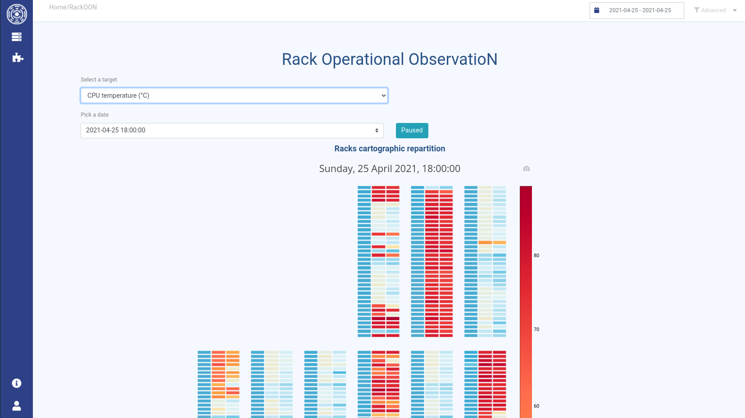Open the user profile sidebar icon
Viewport: 745px width, 418px height.
click(17, 406)
